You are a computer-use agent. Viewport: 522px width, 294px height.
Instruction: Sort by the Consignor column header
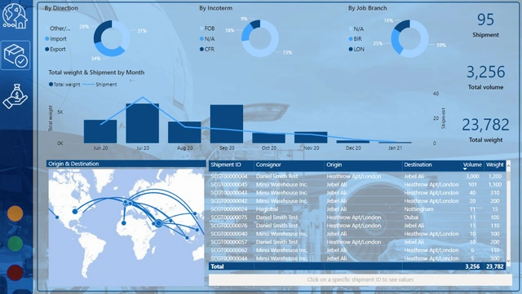click(268, 165)
